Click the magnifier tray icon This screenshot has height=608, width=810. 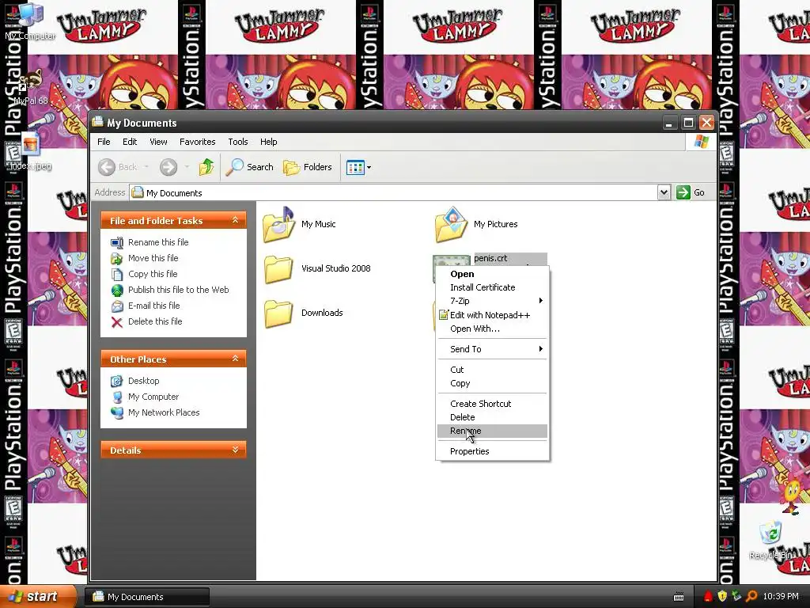click(x=751, y=597)
